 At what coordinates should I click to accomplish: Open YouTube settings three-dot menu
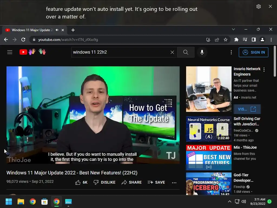(x=231, y=52)
